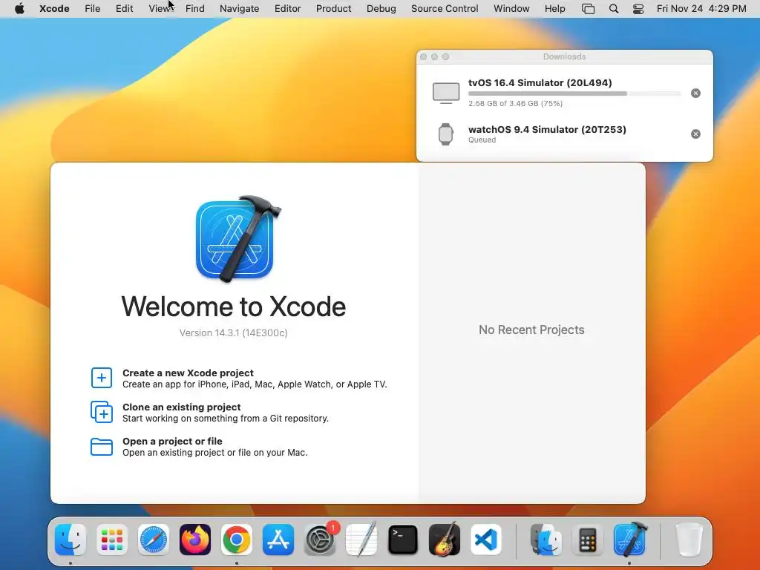Open Calculator from the Dock

click(588, 540)
